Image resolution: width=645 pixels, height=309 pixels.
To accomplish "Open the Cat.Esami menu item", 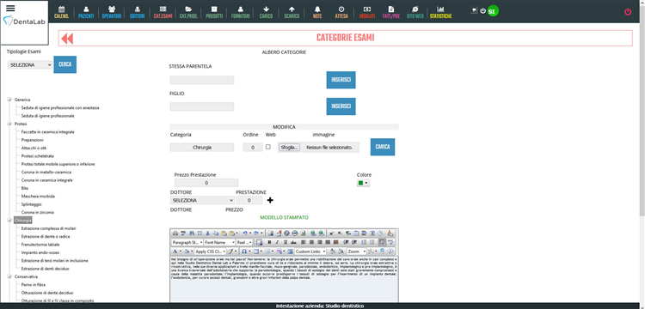I will point(163,12).
